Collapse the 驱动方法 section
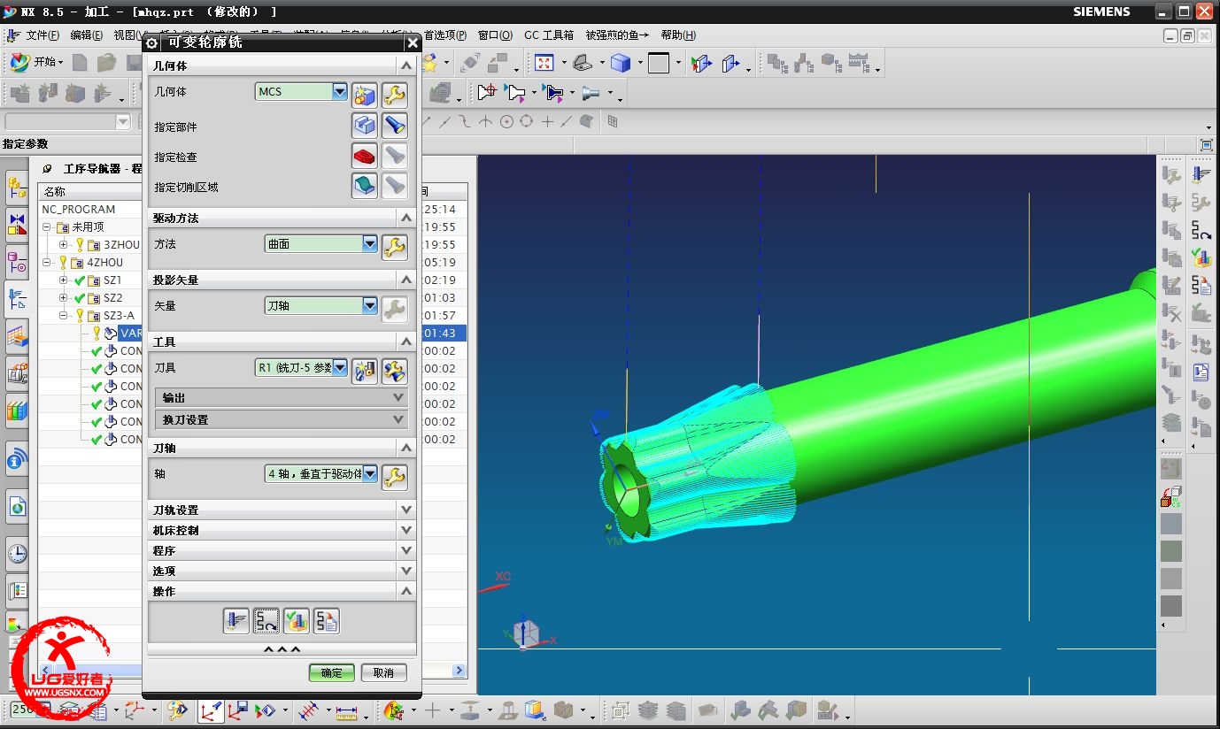The width and height of the screenshot is (1220, 729). pyautogui.click(x=406, y=218)
